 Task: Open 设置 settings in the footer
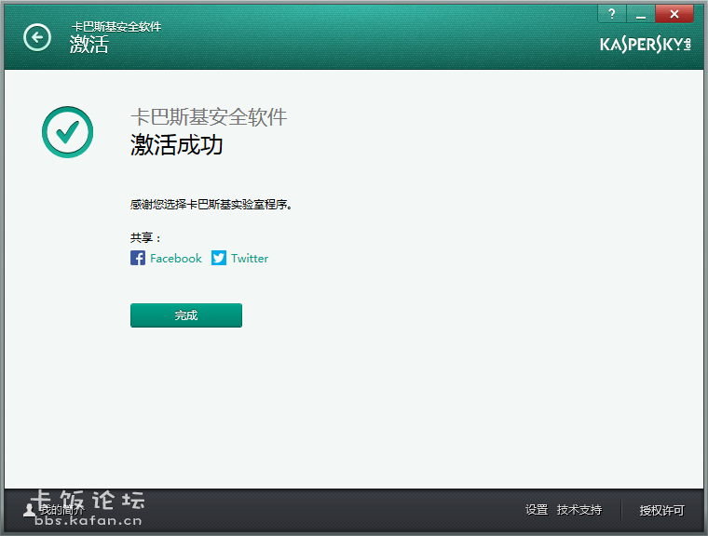[537, 510]
